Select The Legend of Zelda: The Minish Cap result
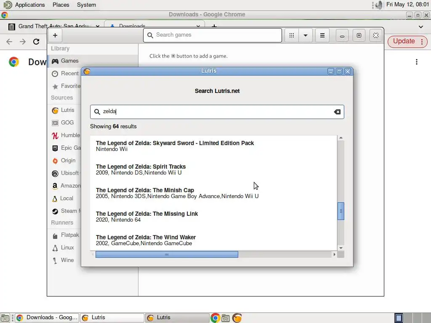Screen dimensions: 431x323 (213, 193)
